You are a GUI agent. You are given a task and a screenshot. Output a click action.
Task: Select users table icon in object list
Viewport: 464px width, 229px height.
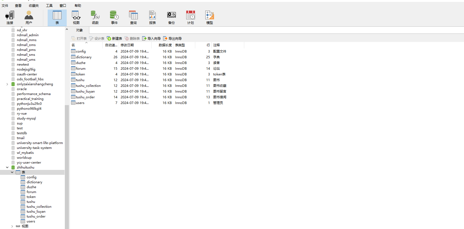coord(73,103)
